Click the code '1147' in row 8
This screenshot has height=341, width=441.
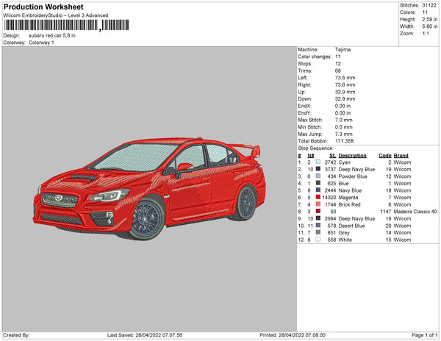pyautogui.click(x=386, y=212)
